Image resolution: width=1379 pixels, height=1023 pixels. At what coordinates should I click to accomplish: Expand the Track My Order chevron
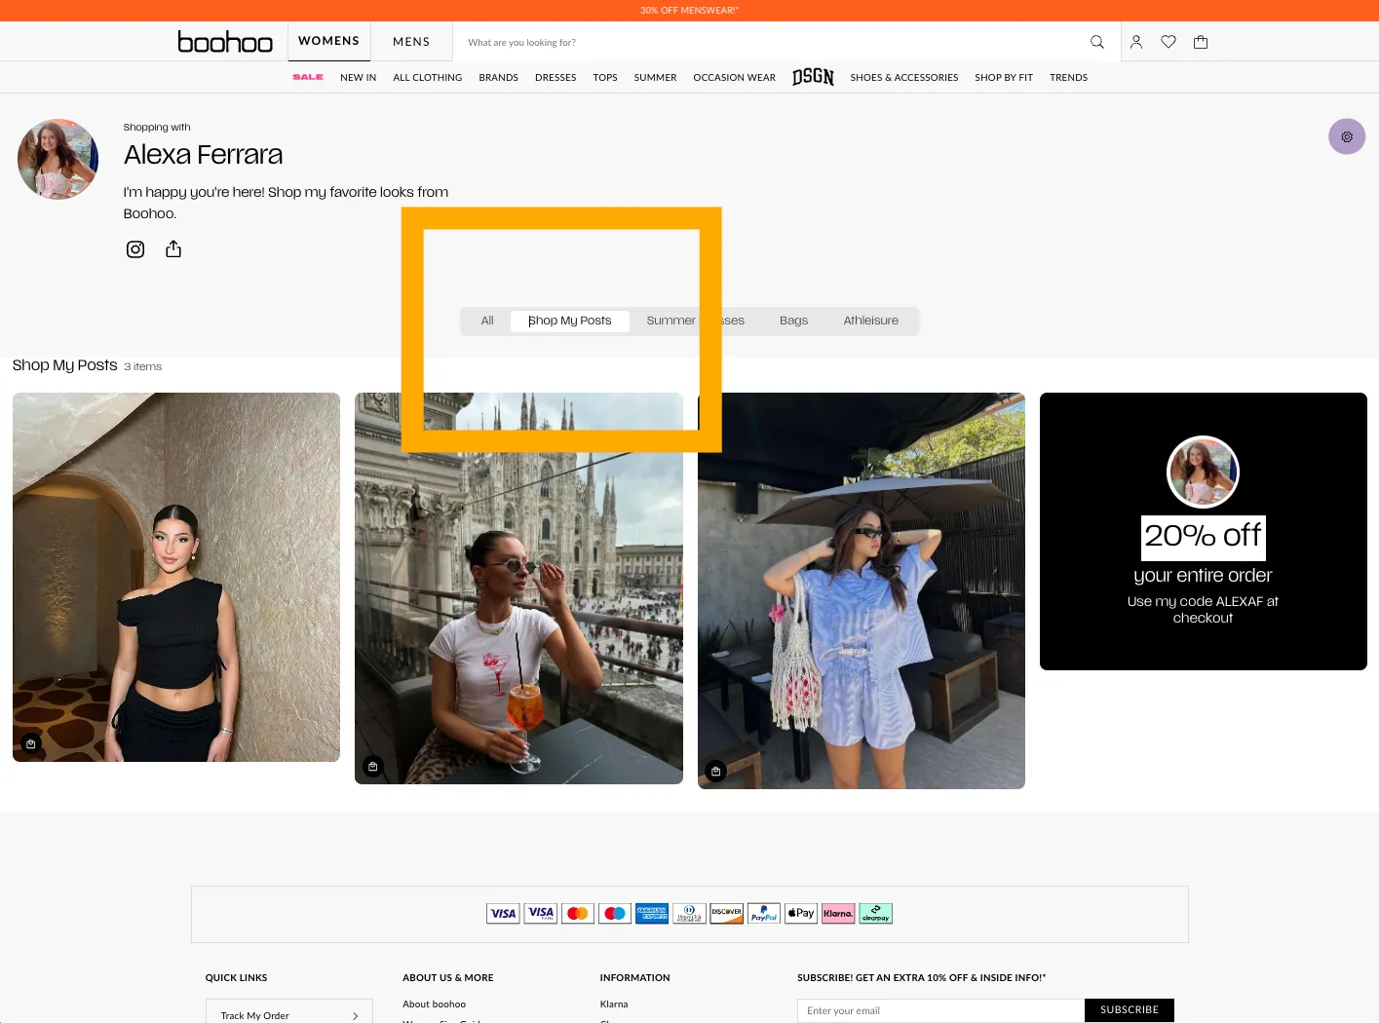click(x=355, y=1016)
